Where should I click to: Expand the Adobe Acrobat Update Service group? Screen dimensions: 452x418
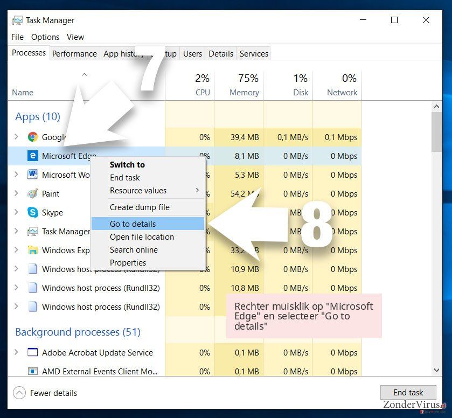(x=16, y=352)
